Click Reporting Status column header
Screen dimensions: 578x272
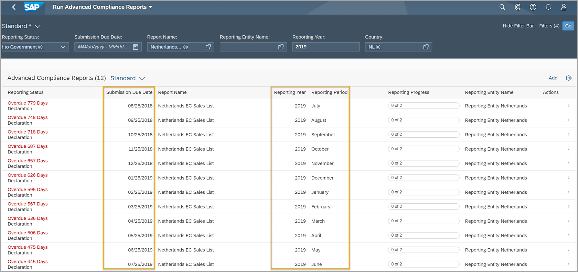tap(25, 92)
